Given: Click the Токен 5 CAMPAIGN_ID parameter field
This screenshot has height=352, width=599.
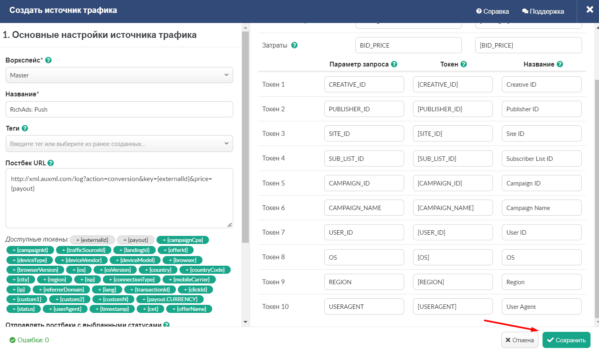Looking at the screenshot, I should tap(364, 183).
